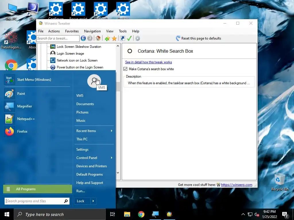
Task: Open Task View on the taskbar
Action: point(113,214)
